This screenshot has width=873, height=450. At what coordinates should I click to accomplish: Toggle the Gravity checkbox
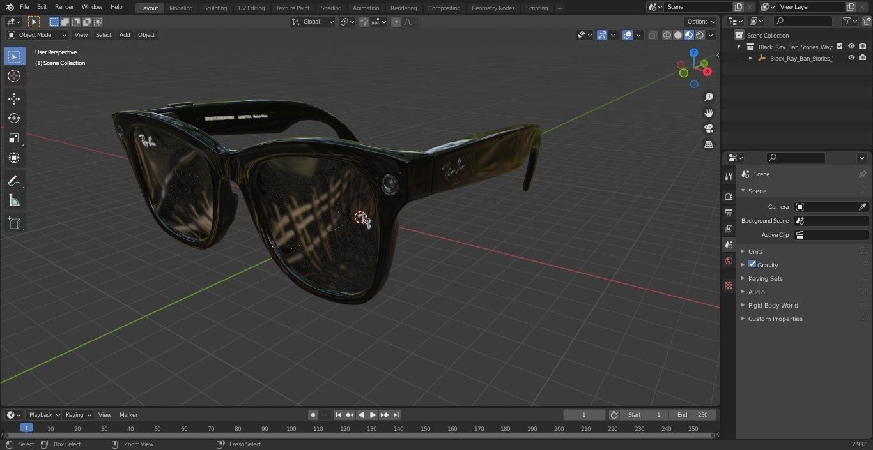click(752, 264)
